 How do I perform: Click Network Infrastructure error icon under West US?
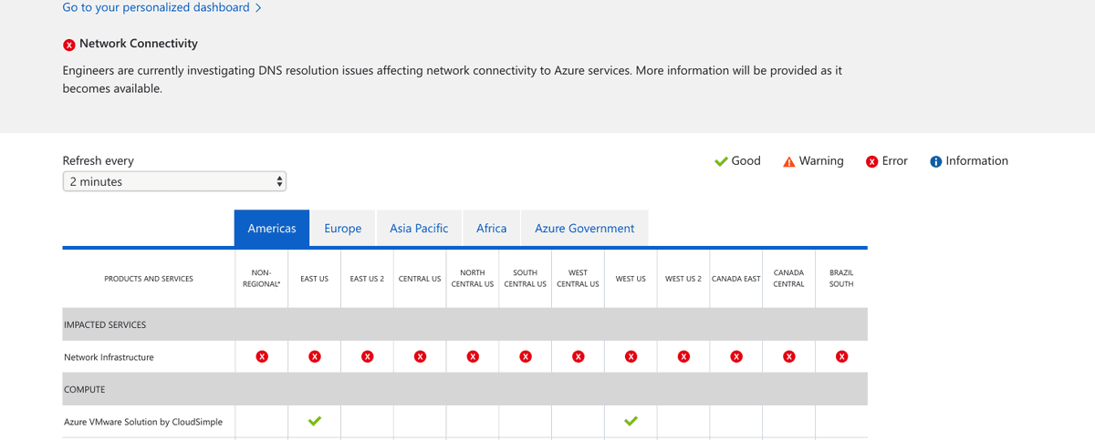631,356
